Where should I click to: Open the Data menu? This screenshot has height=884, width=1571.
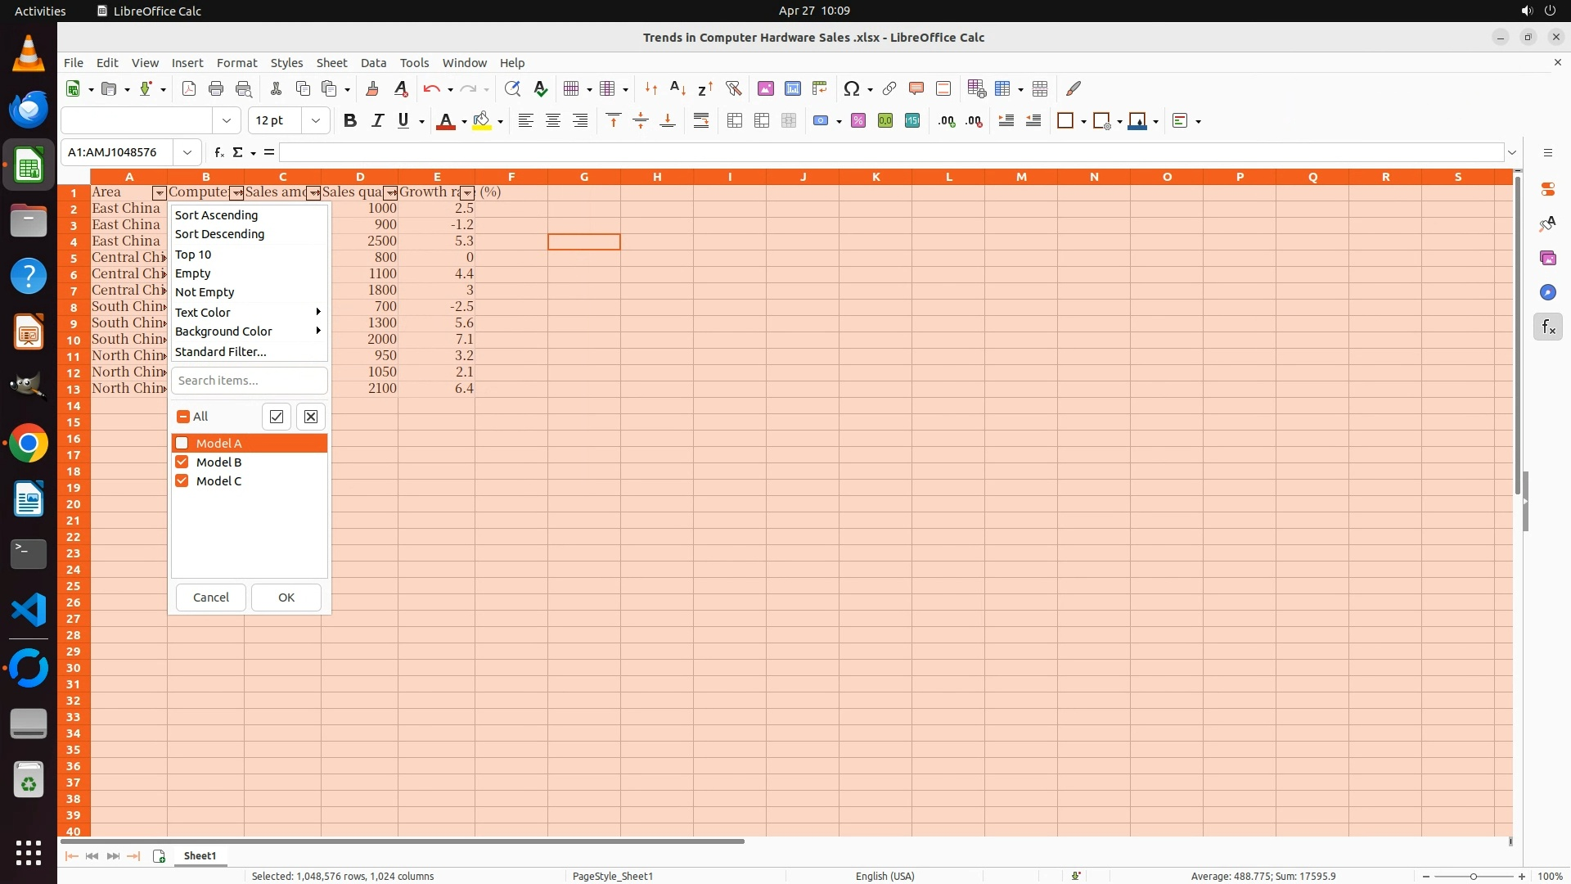(373, 63)
